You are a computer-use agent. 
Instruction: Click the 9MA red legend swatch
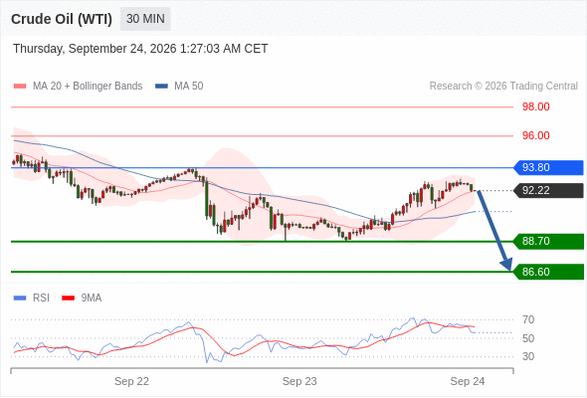68,298
